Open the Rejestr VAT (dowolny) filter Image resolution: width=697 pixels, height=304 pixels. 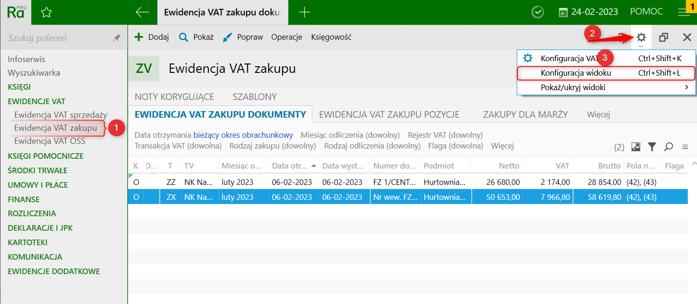[445, 135]
